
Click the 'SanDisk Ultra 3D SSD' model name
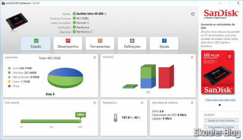pos(90,14)
